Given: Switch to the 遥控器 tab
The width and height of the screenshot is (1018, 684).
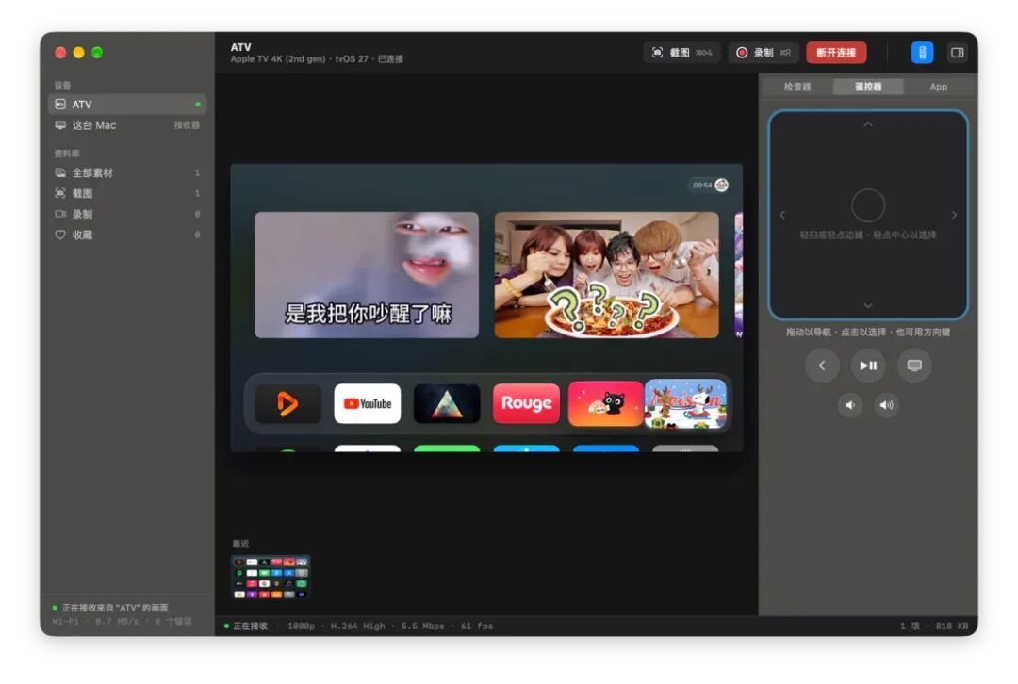Looking at the screenshot, I should click(868, 87).
